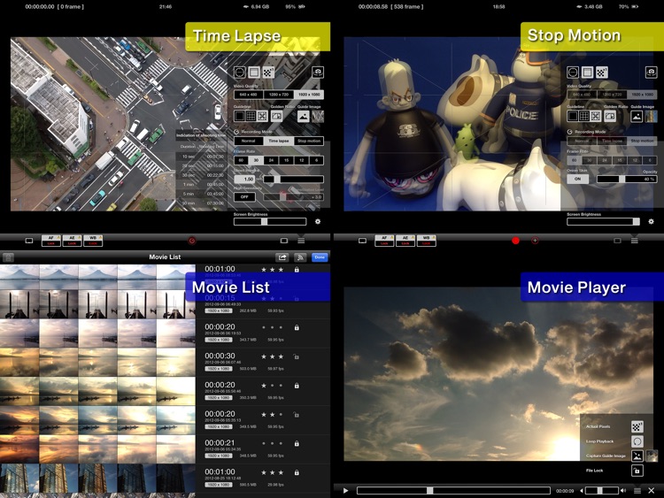Tap Guide Image picture icon in Time Lapse panel

coord(303,116)
